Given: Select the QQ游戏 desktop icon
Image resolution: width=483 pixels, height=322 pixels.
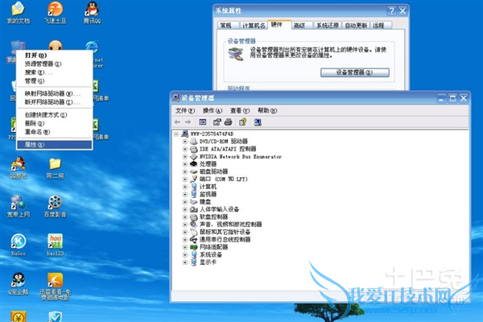Looking at the screenshot, I should [19, 167].
